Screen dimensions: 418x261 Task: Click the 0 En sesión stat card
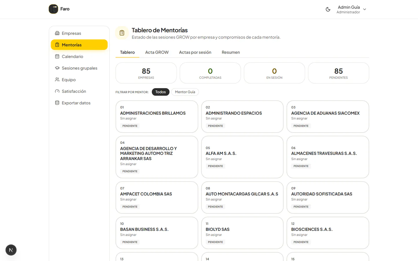coord(274,73)
